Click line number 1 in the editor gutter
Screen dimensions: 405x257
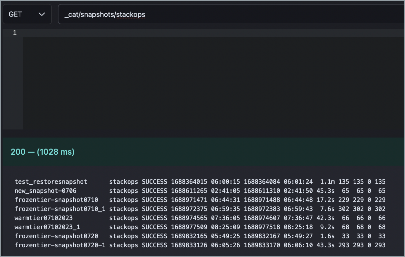(x=15, y=33)
